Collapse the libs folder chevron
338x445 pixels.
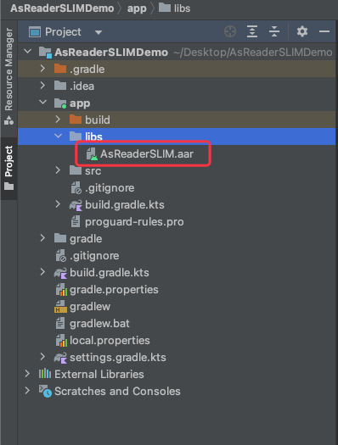pyautogui.click(x=58, y=136)
